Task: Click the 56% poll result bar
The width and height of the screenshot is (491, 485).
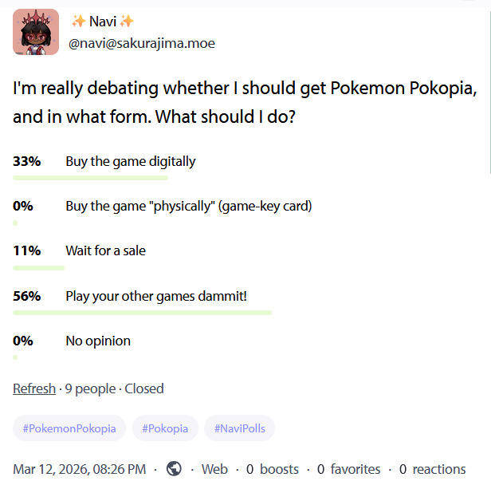Action: (142, 313)
